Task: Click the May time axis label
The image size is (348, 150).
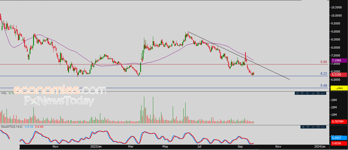Action: point(165,146)
